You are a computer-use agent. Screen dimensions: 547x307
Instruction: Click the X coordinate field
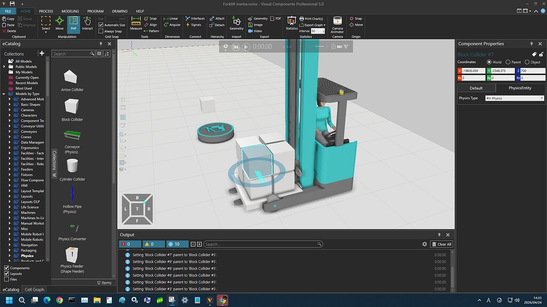[x=473, y=71]
